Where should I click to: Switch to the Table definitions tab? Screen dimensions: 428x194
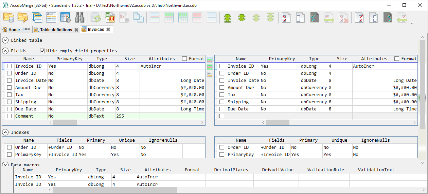pos(56,30)
